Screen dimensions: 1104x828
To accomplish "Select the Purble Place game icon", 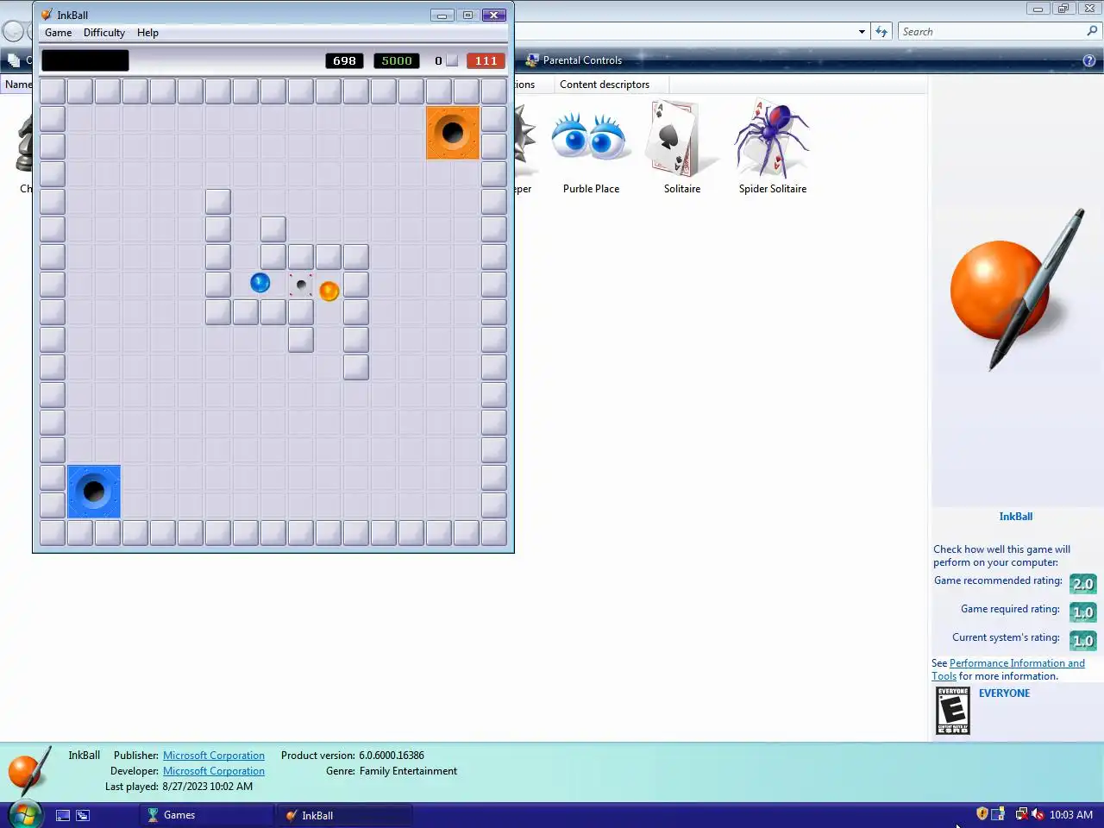I will point(591,148).
